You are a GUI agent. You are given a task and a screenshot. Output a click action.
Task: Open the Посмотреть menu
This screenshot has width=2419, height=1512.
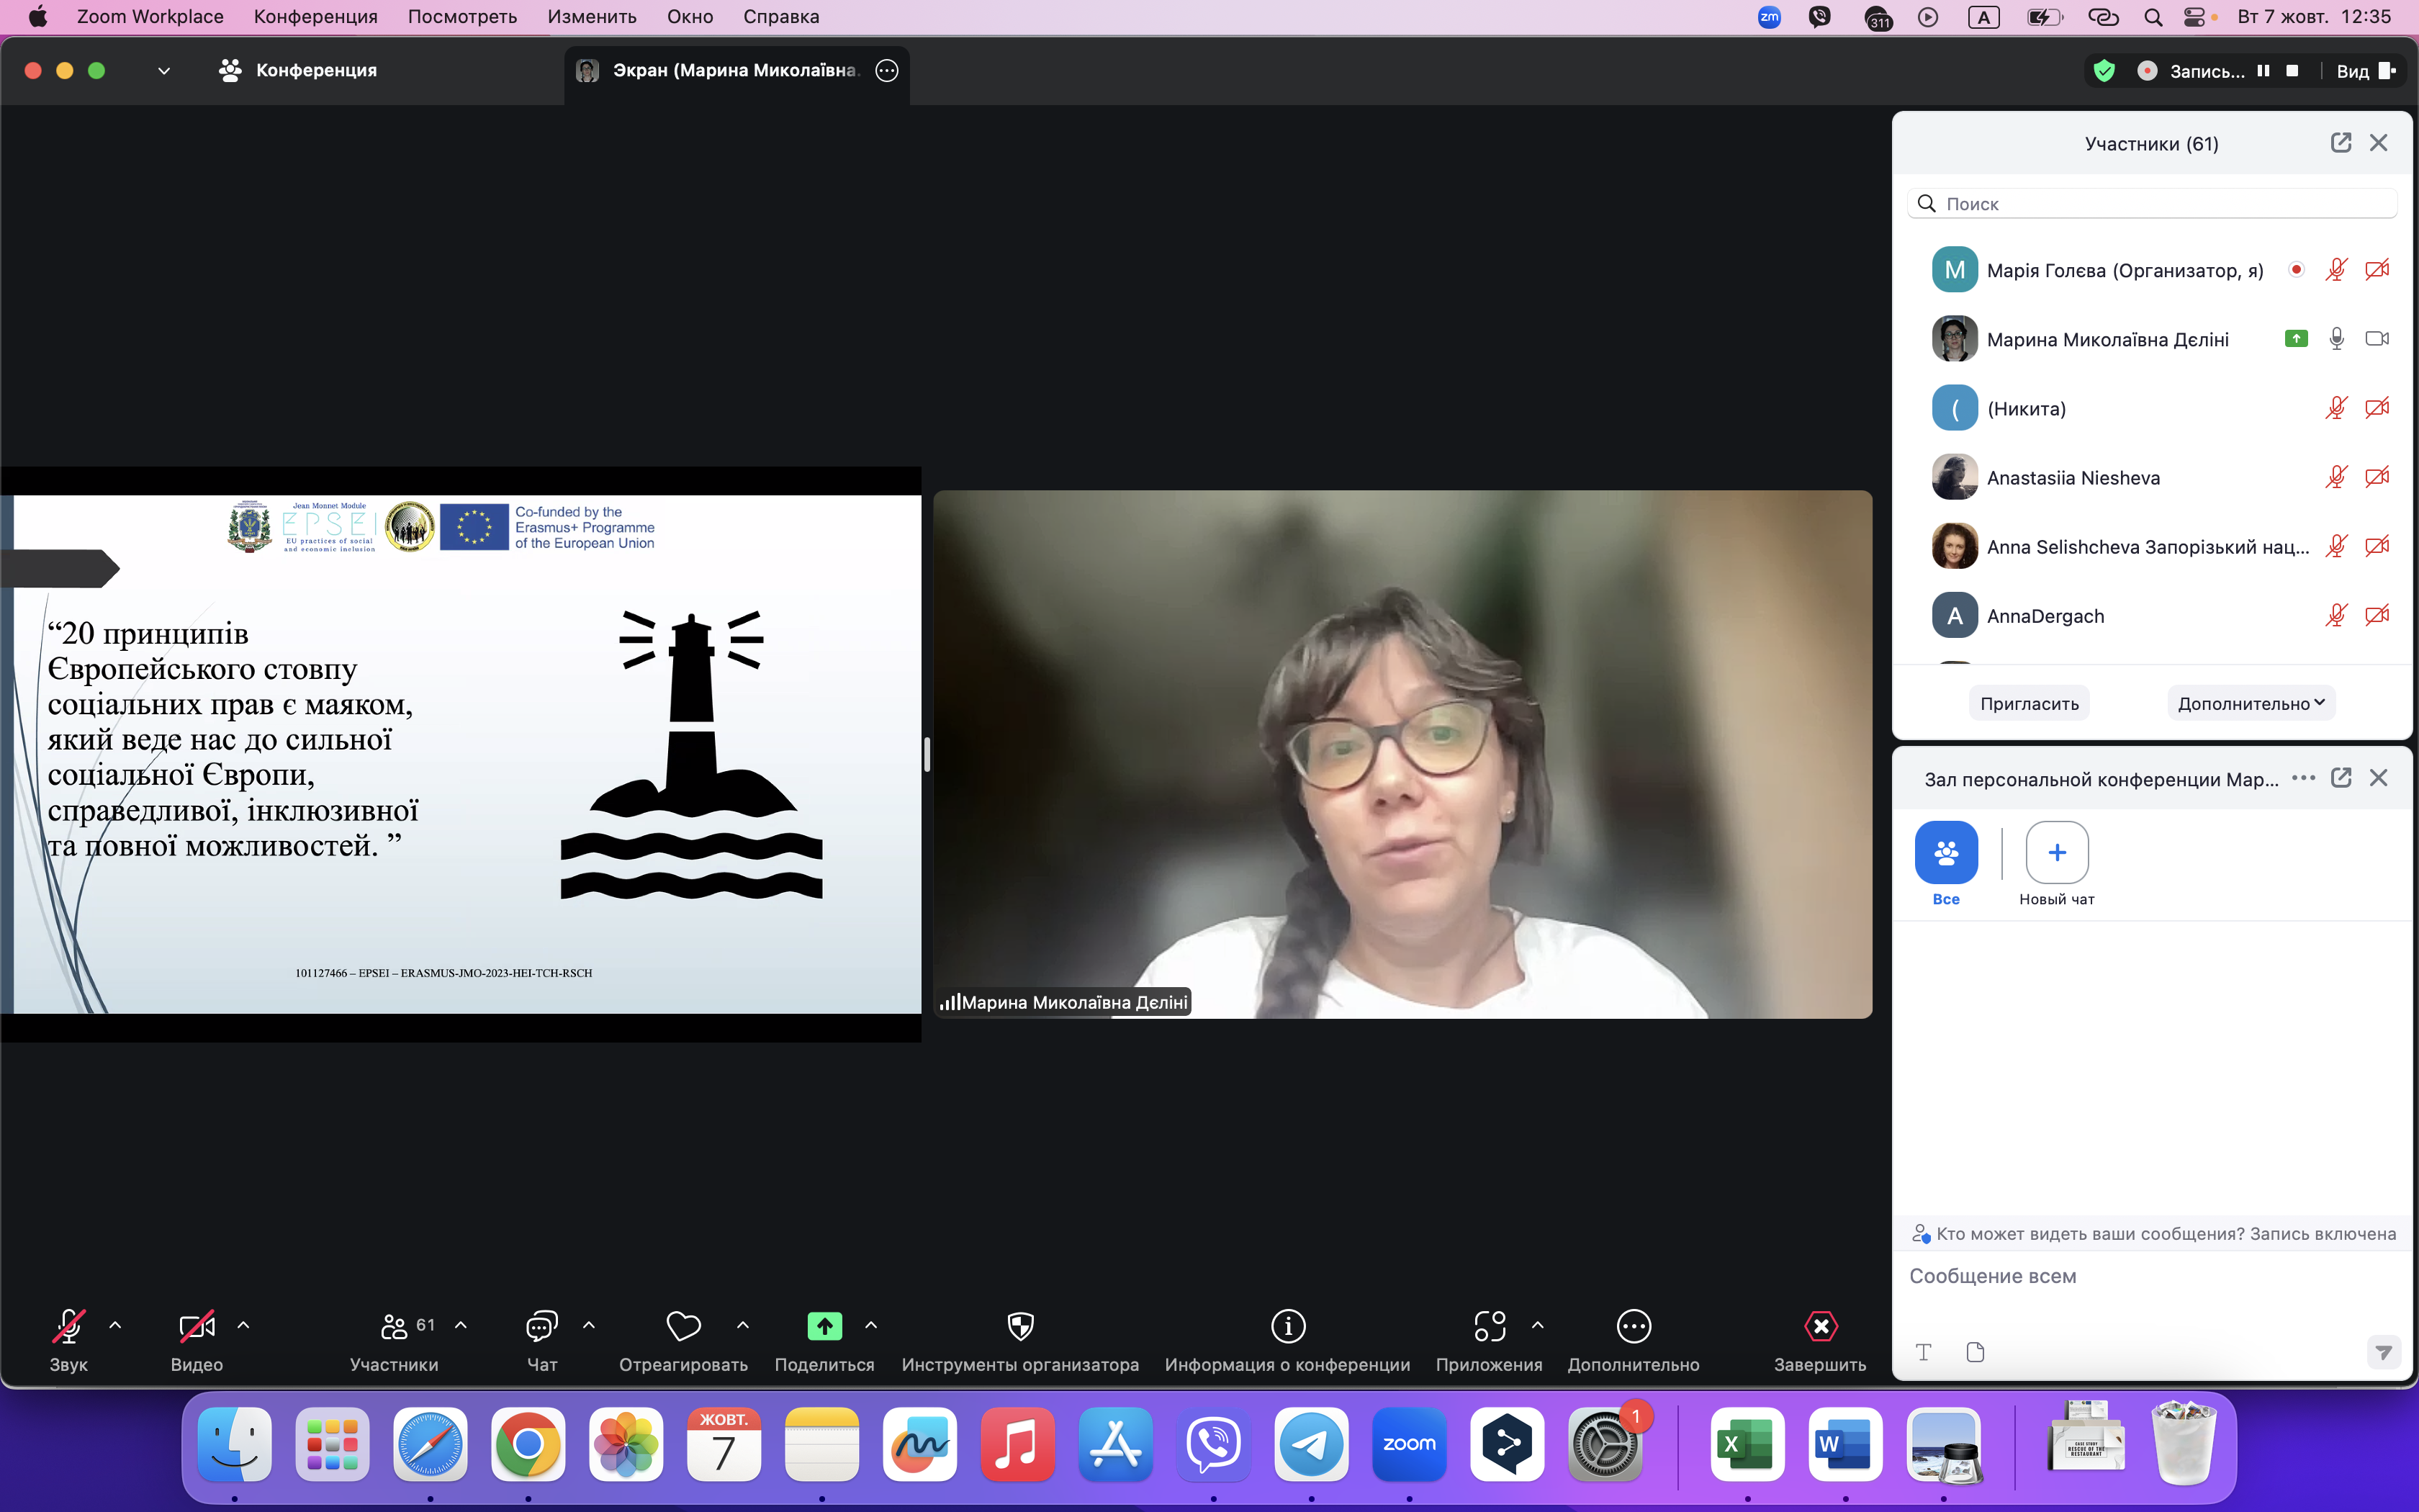[x=461, y=17]
